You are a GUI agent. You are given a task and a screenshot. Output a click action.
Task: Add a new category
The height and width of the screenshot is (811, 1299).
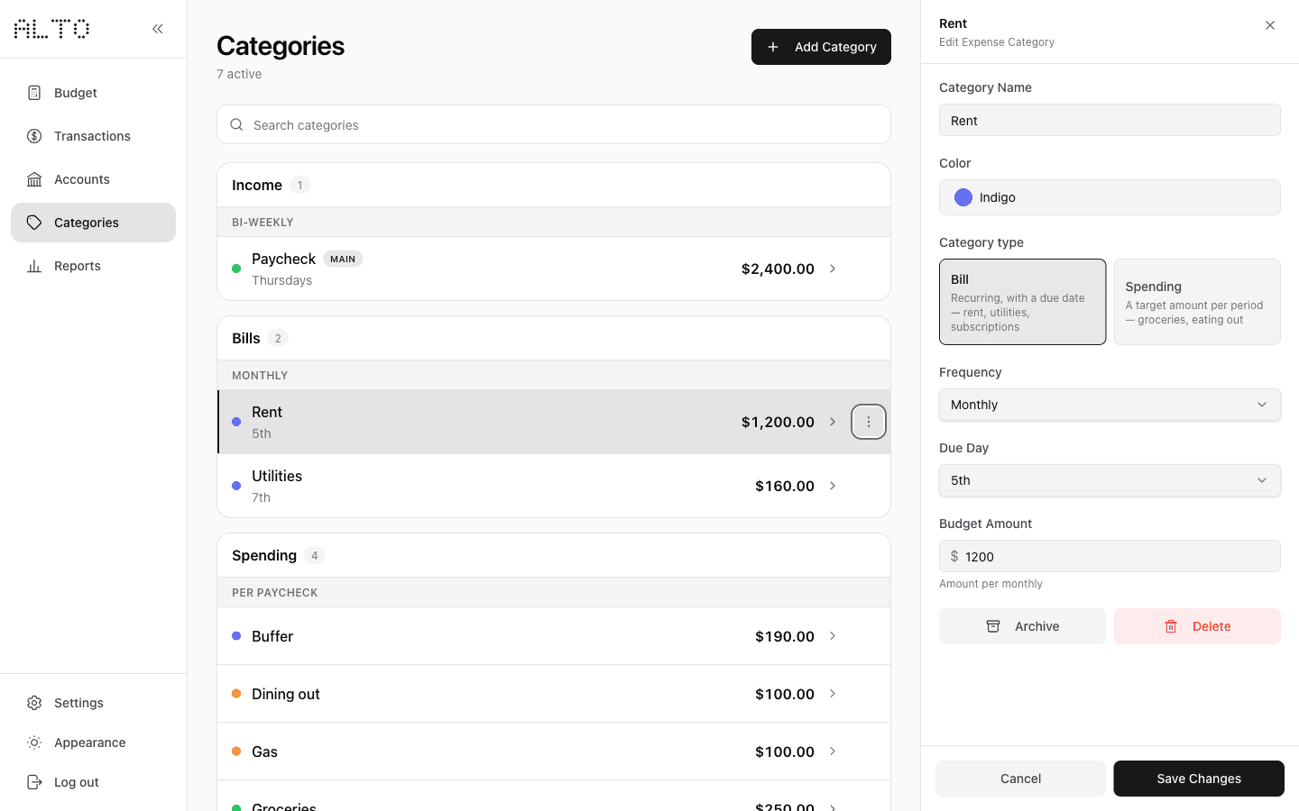[821, 47]
